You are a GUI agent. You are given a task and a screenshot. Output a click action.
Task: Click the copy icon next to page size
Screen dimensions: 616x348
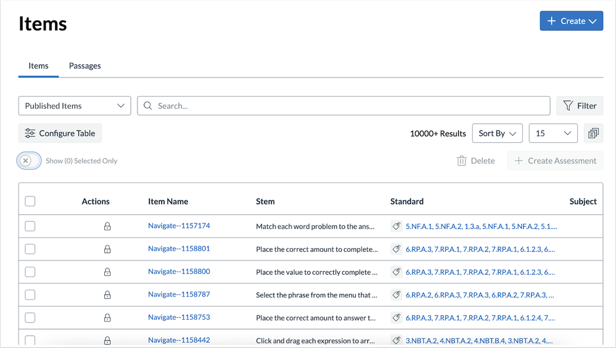[593, 134]
